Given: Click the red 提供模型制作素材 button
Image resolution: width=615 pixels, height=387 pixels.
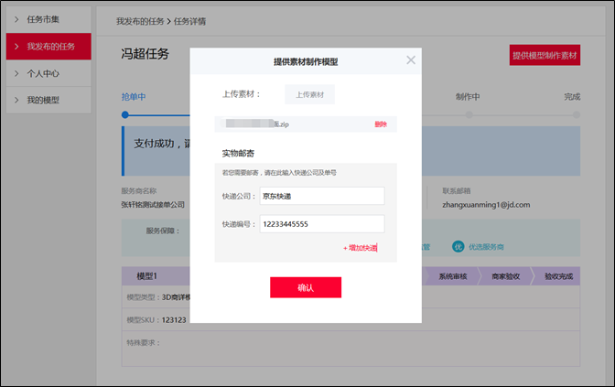Looking at the screenshot, I should pyautogui.click(x=545, y=56).
